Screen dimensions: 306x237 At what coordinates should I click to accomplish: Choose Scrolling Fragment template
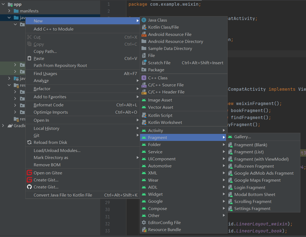click(263, 202)
